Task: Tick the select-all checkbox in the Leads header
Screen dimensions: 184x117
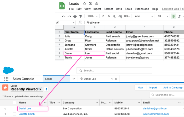Action: pos(14,103)
